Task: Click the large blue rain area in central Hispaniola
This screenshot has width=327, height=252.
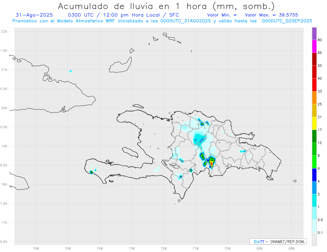Action: [199, 139]
